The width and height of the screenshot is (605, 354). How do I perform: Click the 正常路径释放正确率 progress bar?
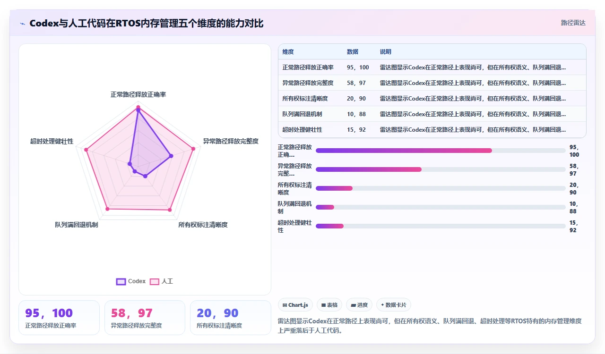point(441,151)
